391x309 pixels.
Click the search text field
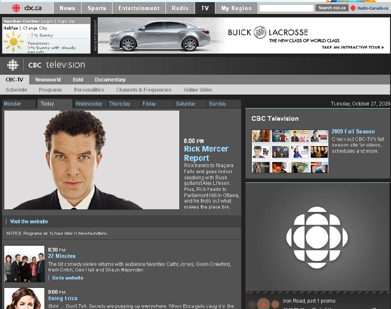click(286, 8)
